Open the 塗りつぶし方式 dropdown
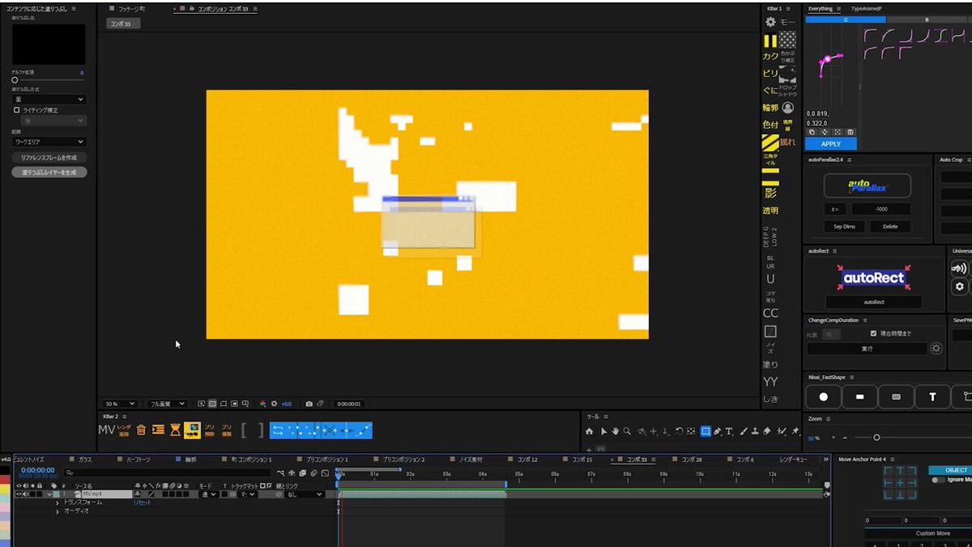 coord(49,99)
